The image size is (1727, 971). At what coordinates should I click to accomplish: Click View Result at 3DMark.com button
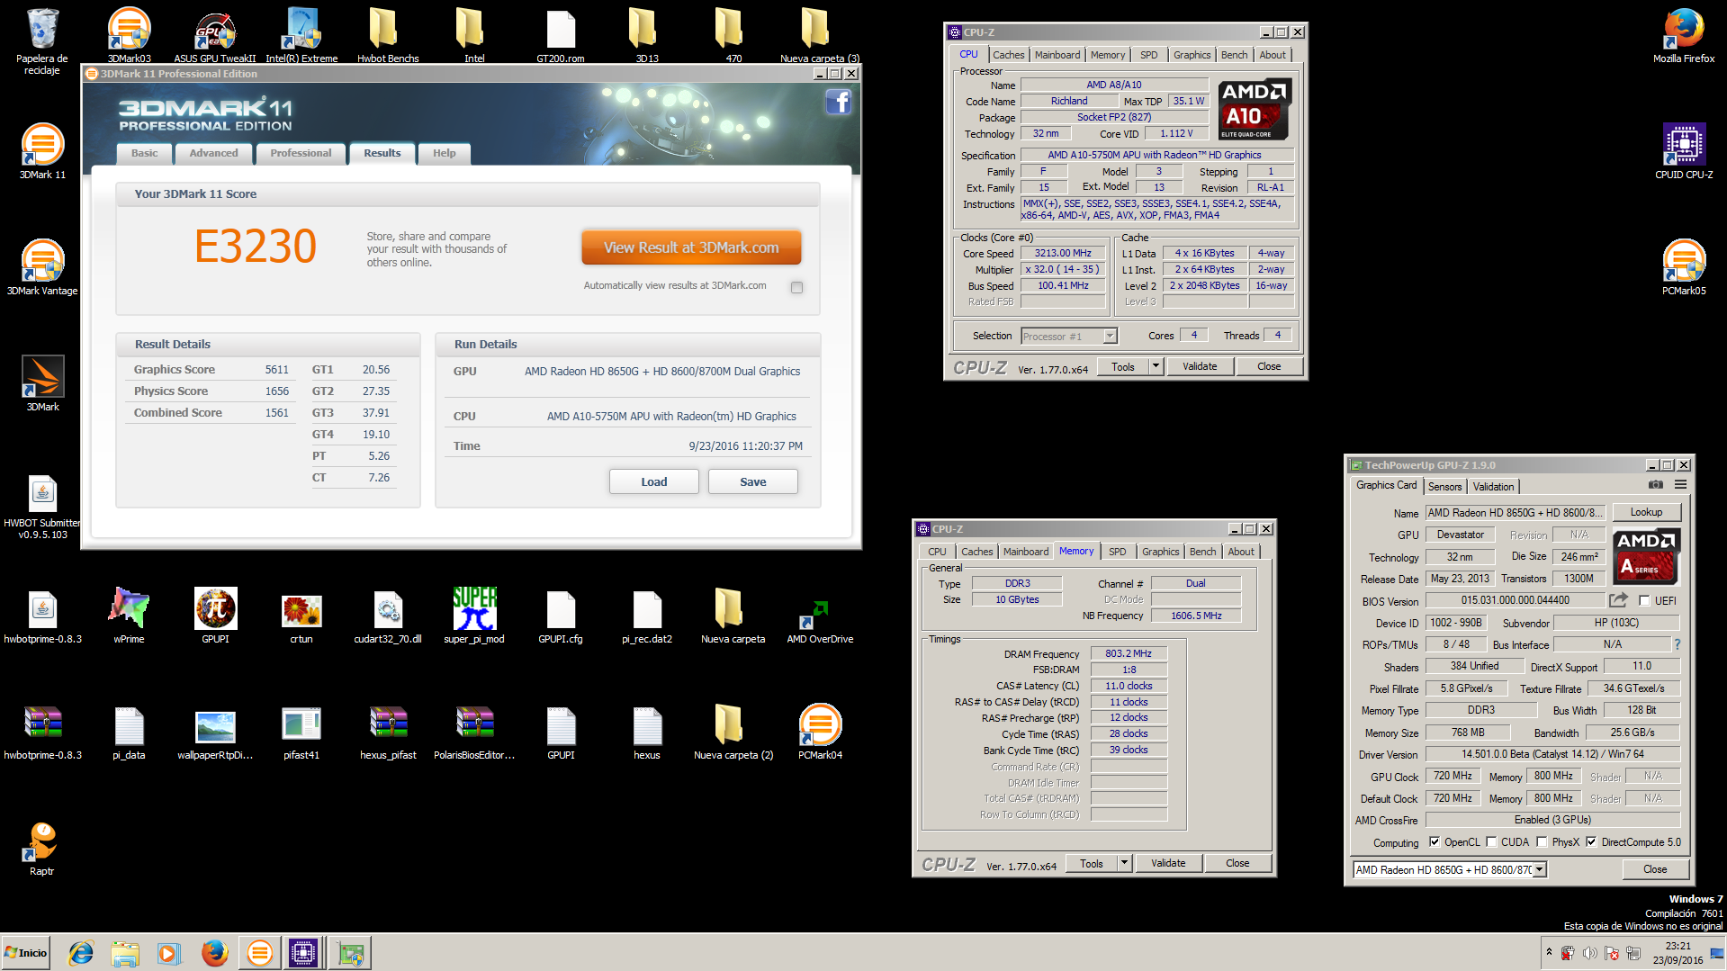pos(691,247)
